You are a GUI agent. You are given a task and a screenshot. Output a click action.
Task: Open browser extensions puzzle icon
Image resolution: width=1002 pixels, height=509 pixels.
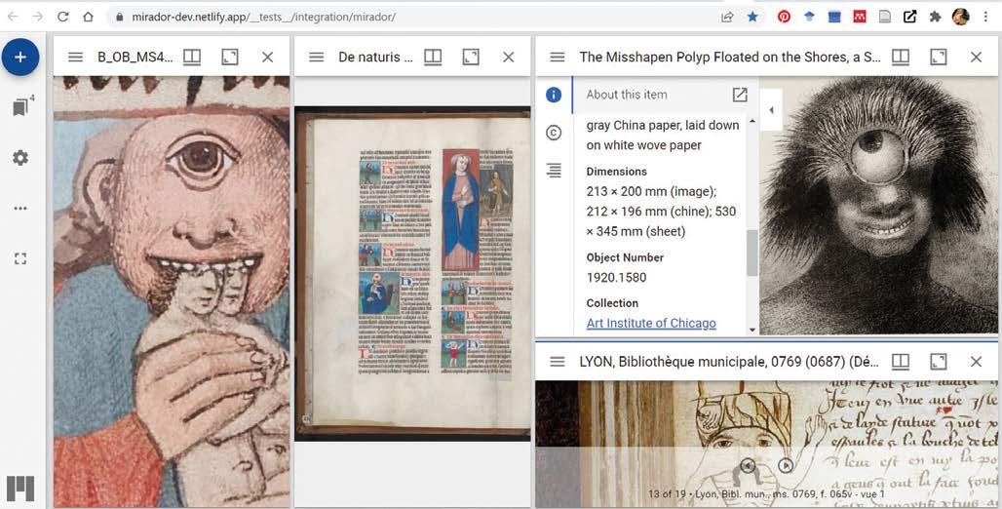pos(935,18)
